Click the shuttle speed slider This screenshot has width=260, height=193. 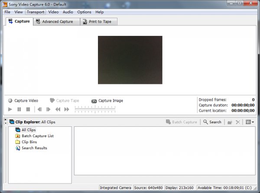(x=95, y=109)
